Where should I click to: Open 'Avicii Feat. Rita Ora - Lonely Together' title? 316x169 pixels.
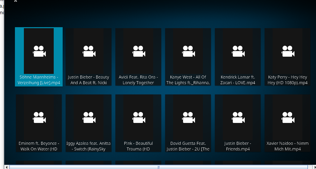tap(138, 80)
